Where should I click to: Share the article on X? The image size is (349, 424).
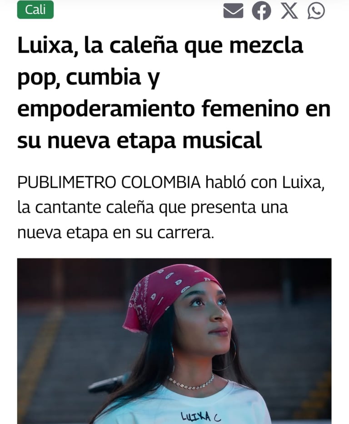click(289, 11)
